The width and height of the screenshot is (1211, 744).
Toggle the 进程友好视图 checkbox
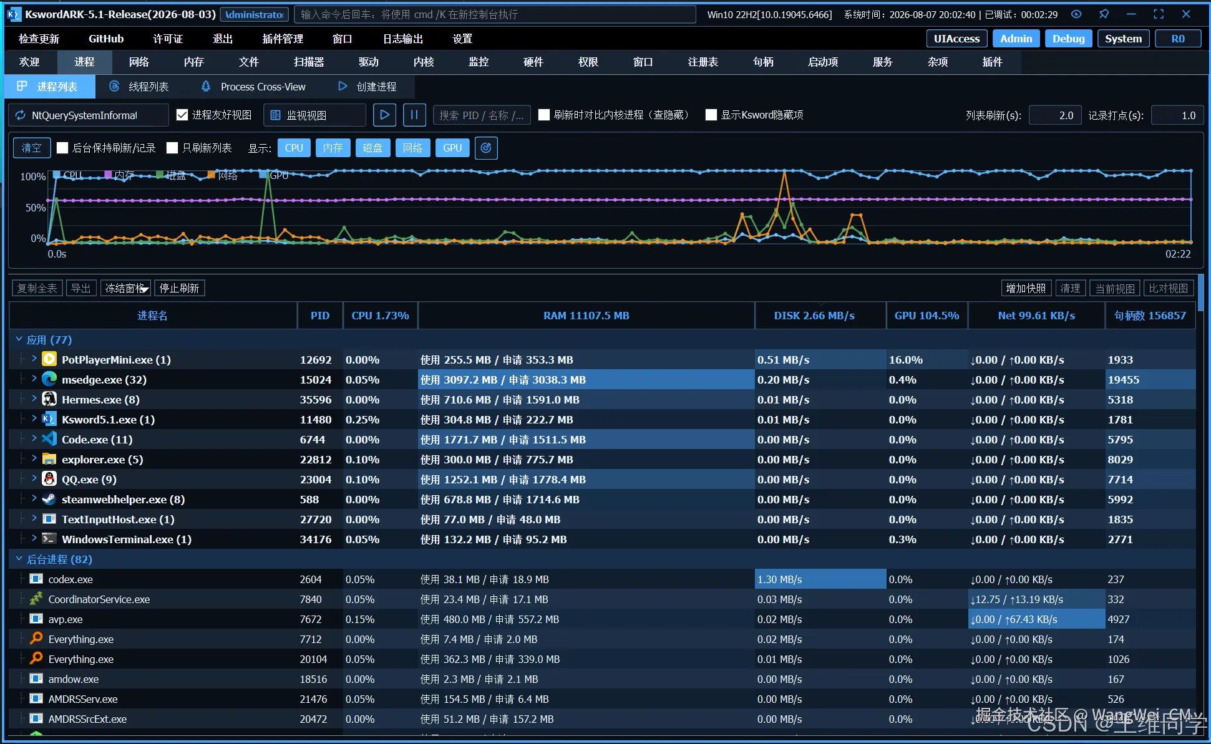(182, 115)
